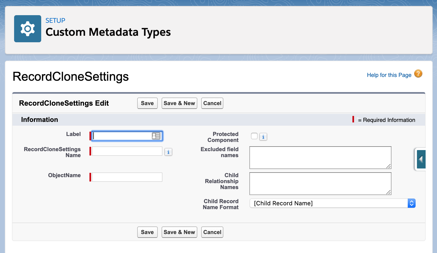Expand the collapsed side panel arrow
The height and width of the screenshot is (253, 437).
[421, 159]
